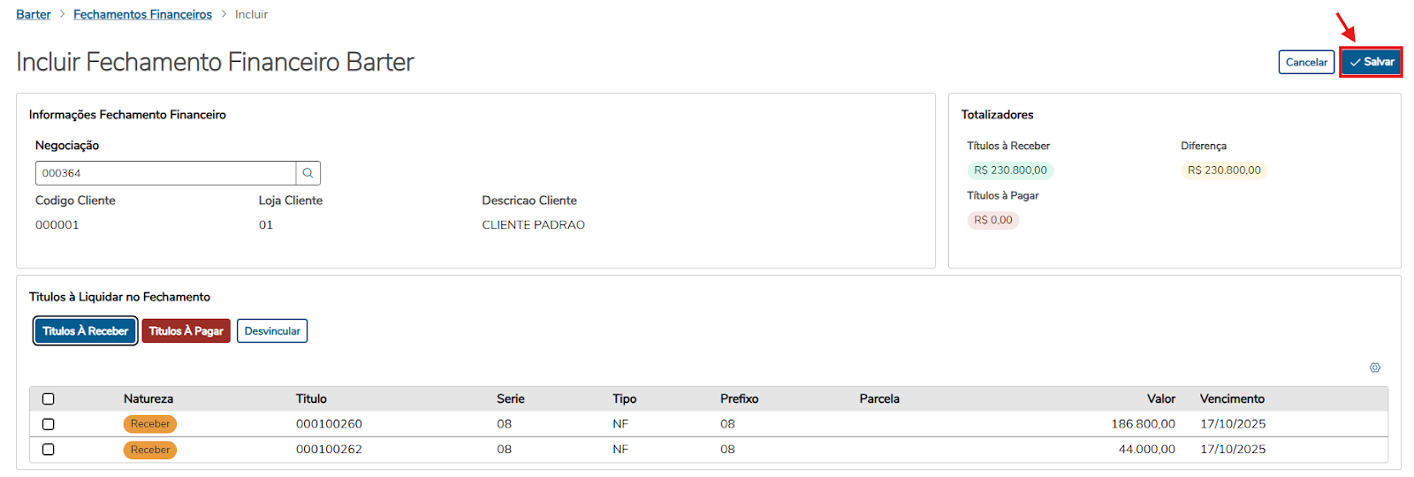The image size is (1414, 477).
Task: Open the Barter breadcrumb link
Action: 34,14
